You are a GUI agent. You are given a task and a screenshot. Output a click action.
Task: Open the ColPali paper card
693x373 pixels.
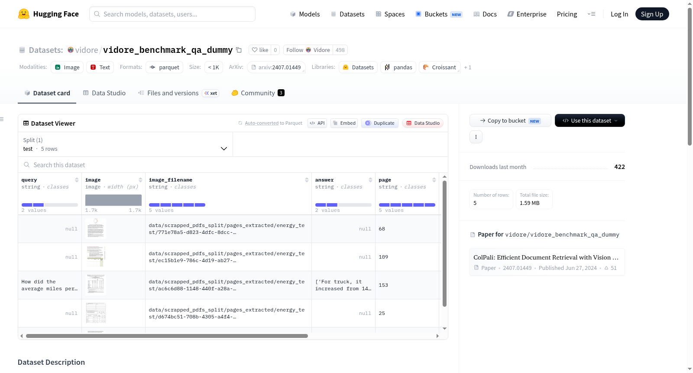point(547,262)
